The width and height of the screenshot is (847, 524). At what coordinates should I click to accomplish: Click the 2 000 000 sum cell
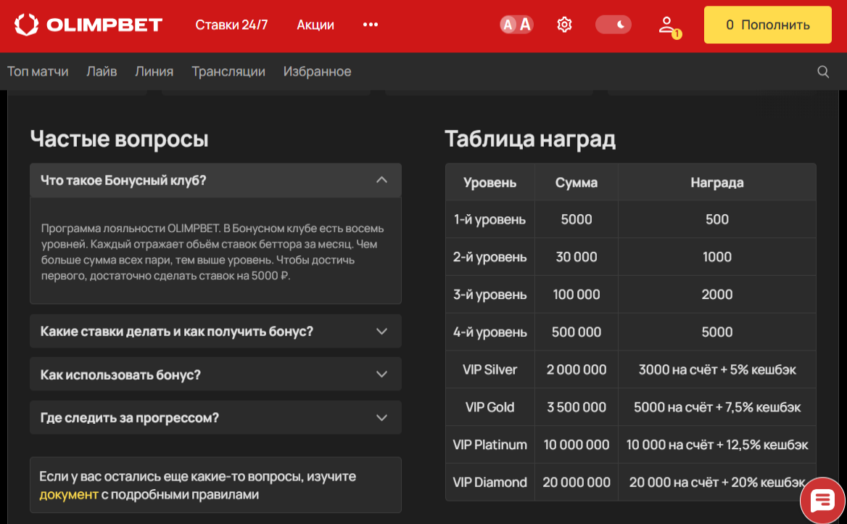point(577,369)
